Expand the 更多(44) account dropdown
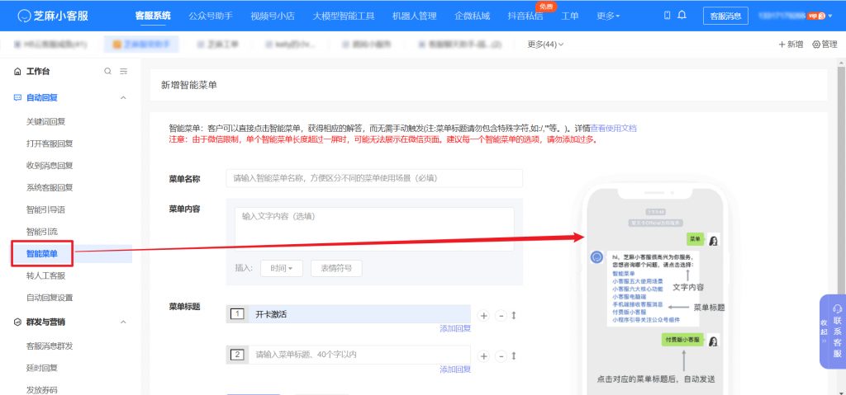This screenshot has width=846, height=395. coord(545,45)
